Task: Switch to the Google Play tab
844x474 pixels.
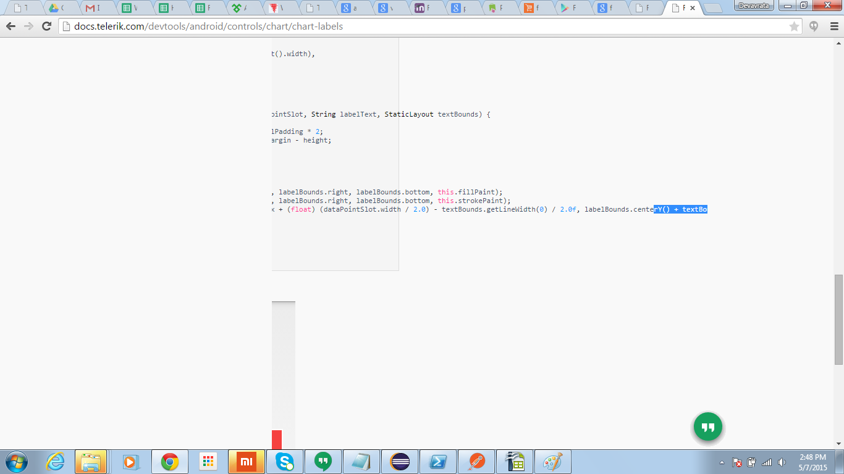Action: pyautogui.click(x=573, y=8)
